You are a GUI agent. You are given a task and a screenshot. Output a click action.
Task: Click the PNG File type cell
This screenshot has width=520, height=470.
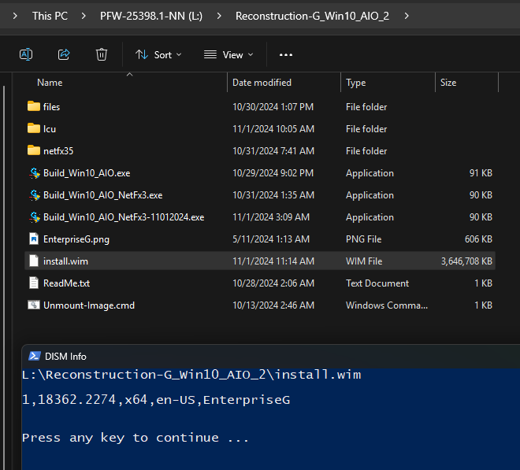363,239
